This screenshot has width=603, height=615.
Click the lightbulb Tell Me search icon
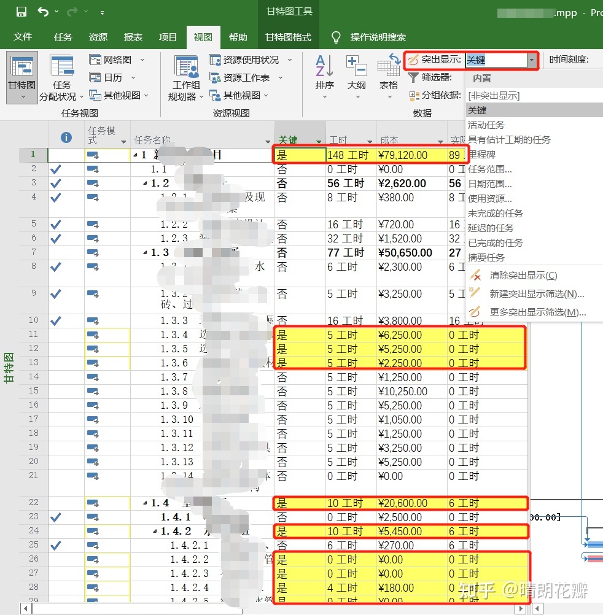coord(336,37)
